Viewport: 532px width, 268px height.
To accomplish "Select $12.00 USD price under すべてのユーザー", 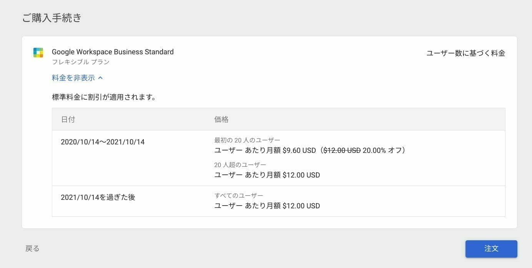I will click(267, 206).
